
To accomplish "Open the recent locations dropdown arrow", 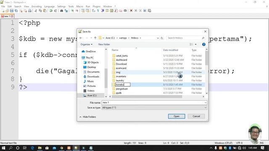I will [91, 38].
